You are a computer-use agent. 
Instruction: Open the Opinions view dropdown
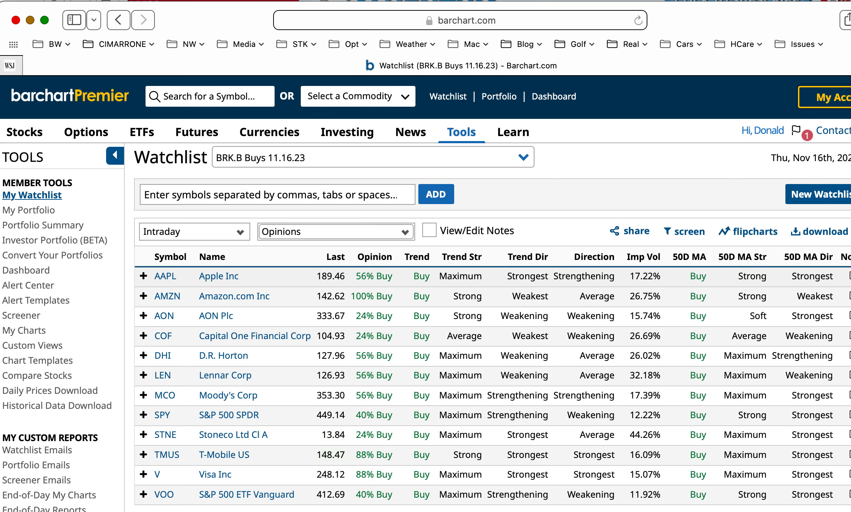[x=336, y=232]
